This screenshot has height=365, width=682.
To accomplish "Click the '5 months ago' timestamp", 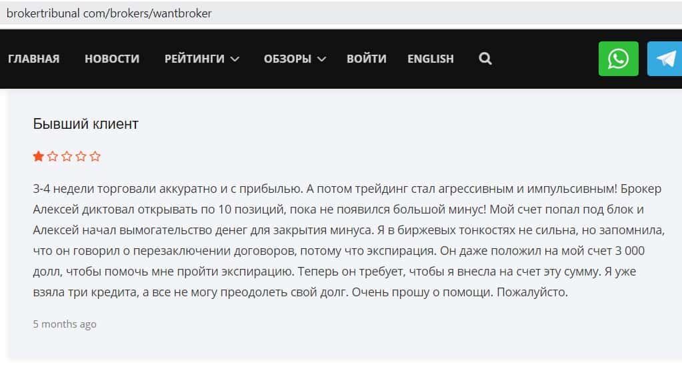I will click(x=65, y=324).
